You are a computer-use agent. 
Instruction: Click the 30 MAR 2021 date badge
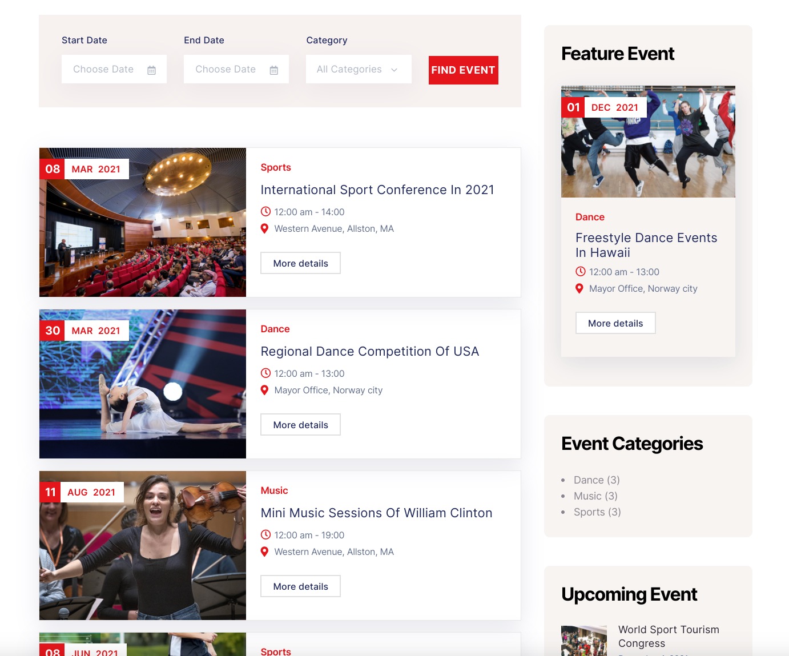[84, 331]
